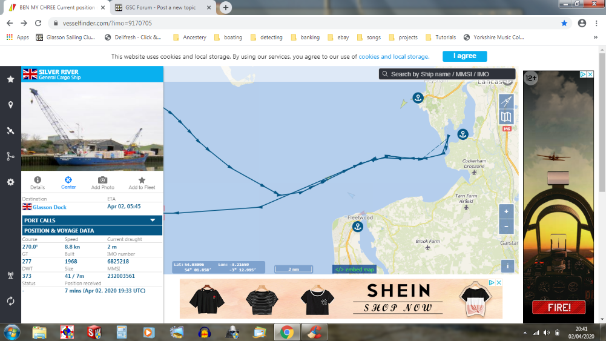Click the I agree cookie button

pyautogui.click(x=464, y=56)
